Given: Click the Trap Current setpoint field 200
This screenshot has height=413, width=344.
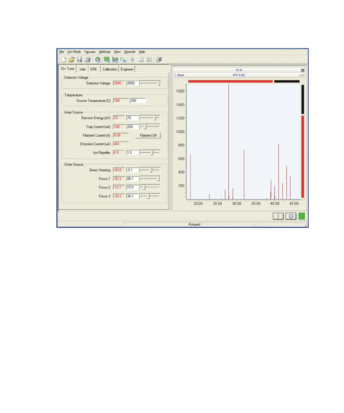Looking at the screenshot, I should coord(133,127).
